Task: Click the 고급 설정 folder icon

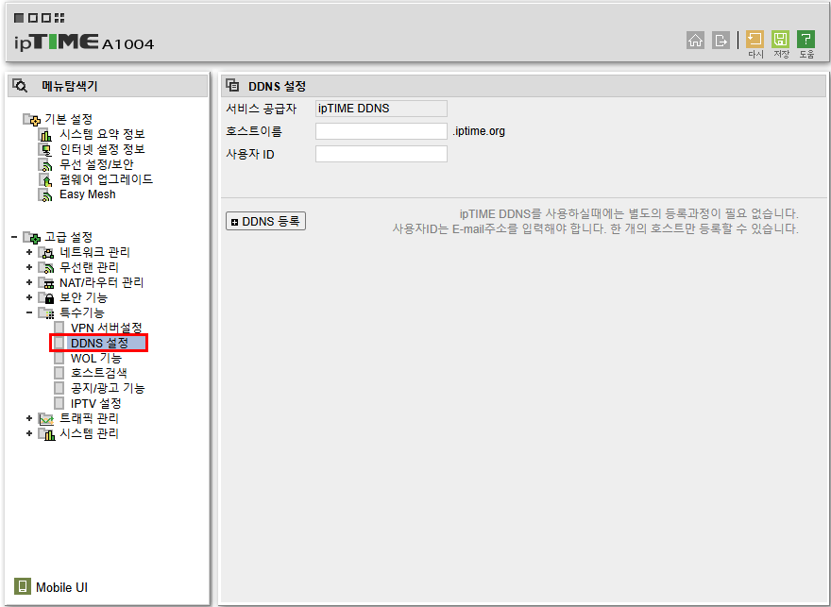Action: pyautogui.click(x=31, y=237)
